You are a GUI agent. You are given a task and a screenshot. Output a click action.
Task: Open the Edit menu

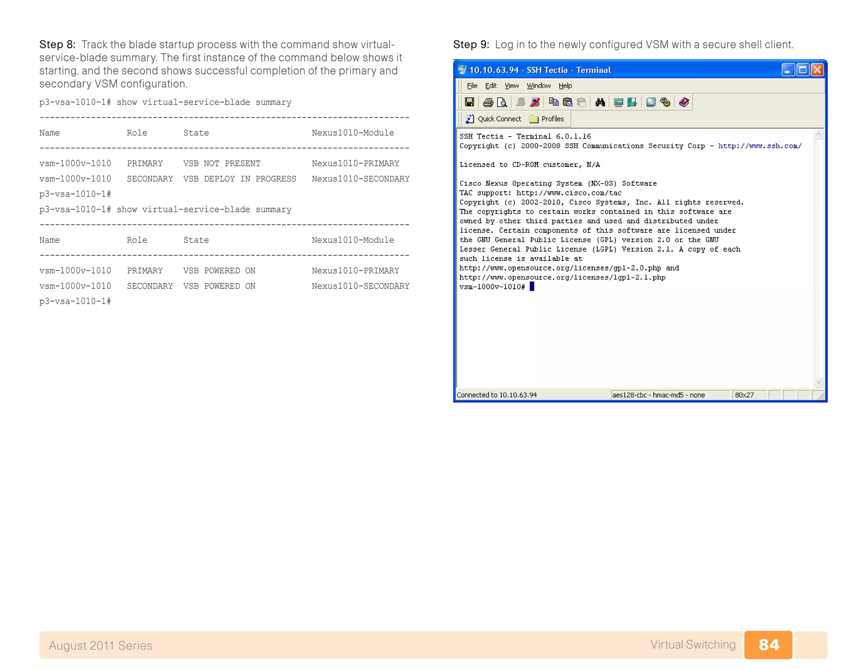(x=491, y=86)
